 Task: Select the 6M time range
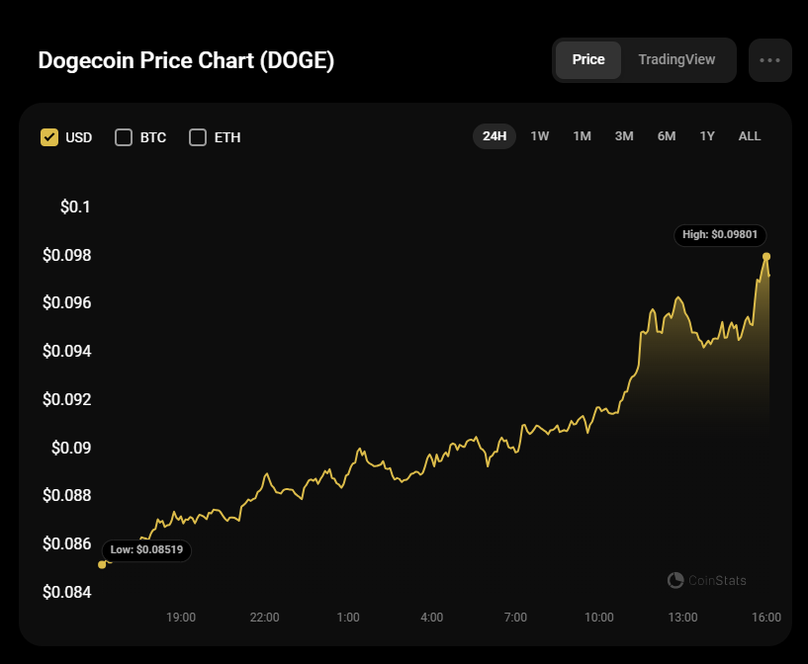coord(667,136)
